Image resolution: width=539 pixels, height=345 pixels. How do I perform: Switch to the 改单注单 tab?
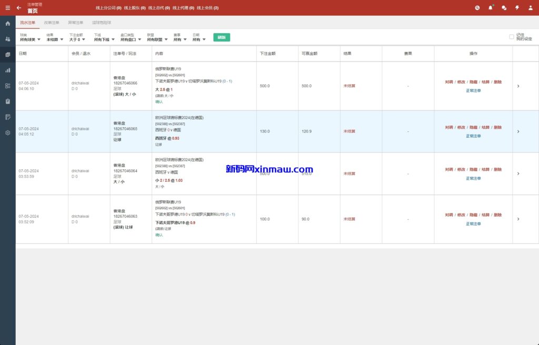tap(53, 23)
